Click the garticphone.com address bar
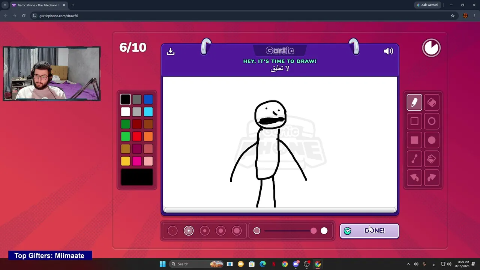 (240, 16)
